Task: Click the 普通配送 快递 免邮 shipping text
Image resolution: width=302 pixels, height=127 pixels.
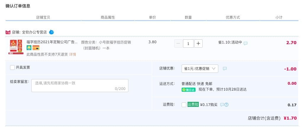Action: [x=197, y=84]
